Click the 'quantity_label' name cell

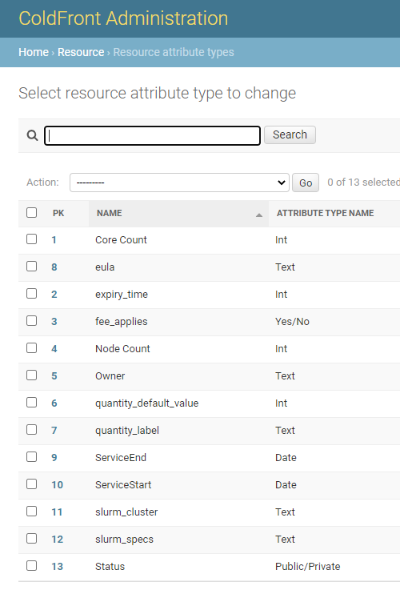[x=127, y=431]
